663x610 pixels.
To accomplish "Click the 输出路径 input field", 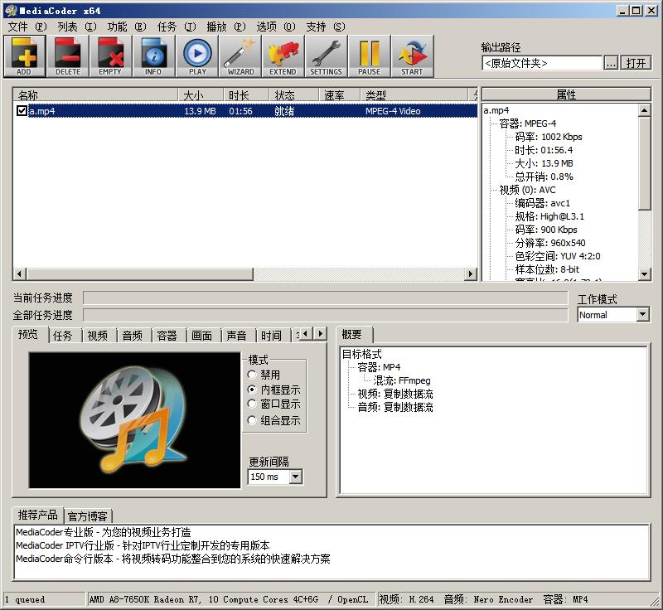I will click(x=542, y=64).
